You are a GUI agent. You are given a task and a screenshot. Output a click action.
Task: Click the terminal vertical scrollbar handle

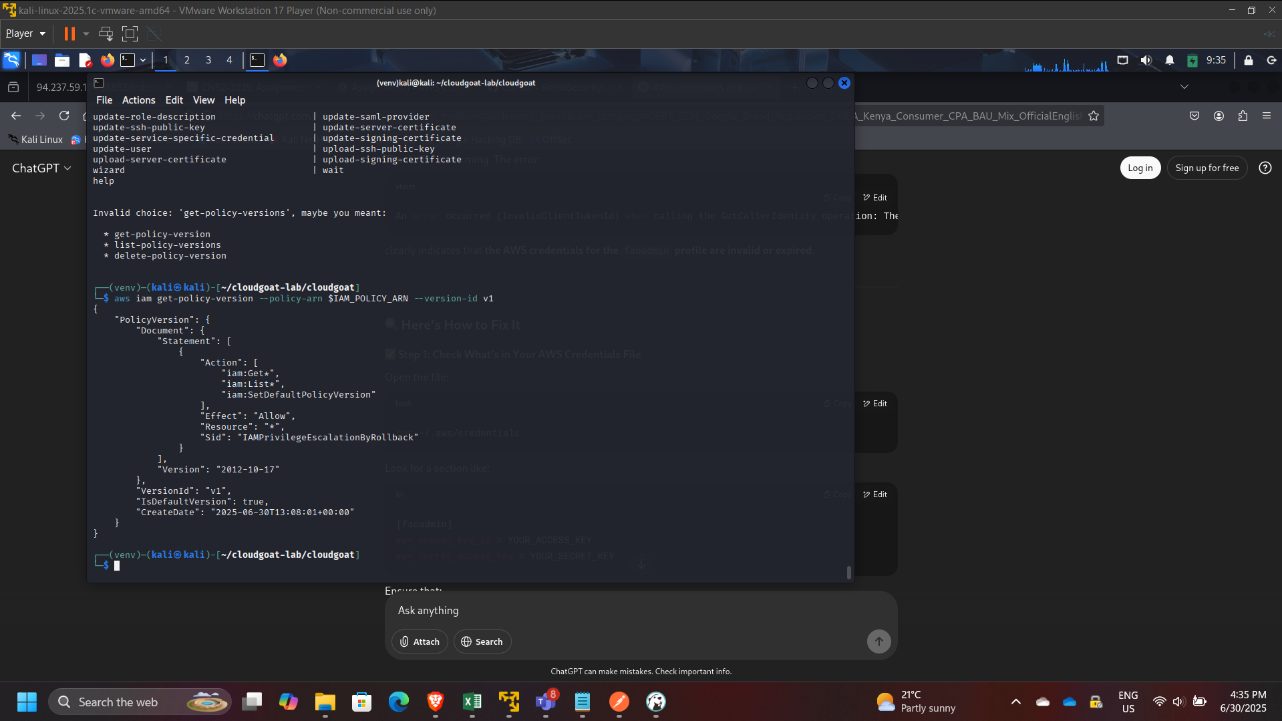848,572
